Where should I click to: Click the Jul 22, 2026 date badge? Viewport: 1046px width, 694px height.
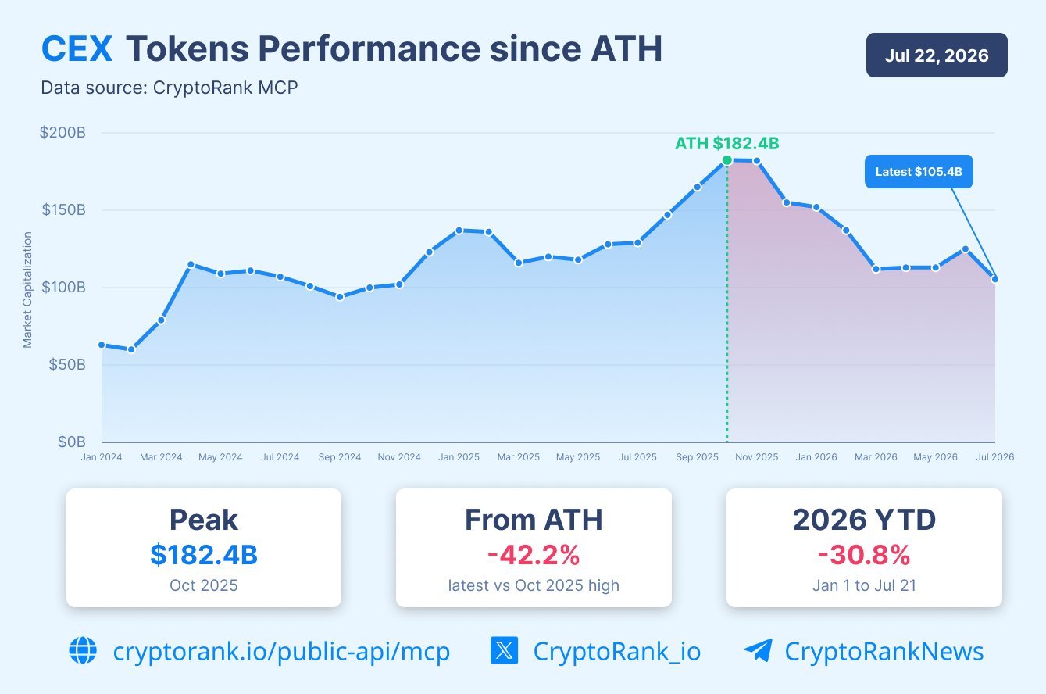937,55
